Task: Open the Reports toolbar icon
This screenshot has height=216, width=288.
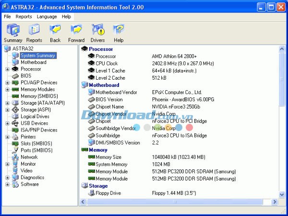Action: [x=34, y=30]
